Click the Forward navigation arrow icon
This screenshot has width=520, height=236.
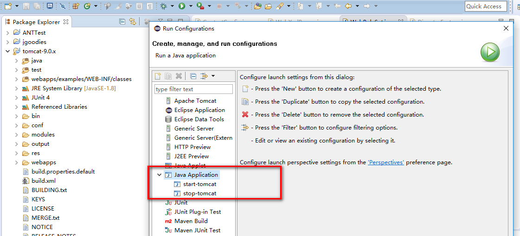pos(367,6)
